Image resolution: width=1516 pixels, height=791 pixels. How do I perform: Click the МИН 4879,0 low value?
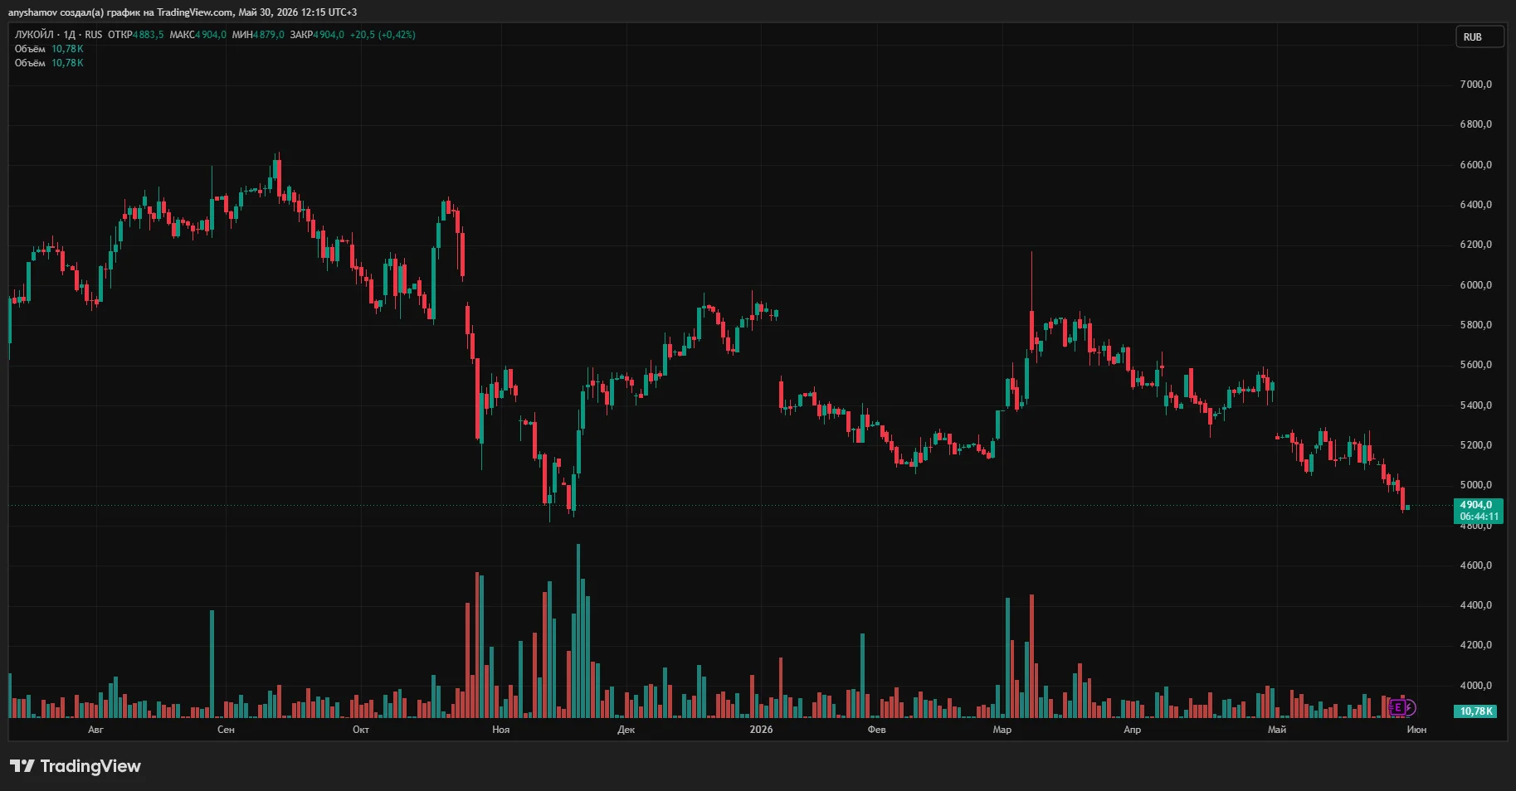[x=258, y=35]
